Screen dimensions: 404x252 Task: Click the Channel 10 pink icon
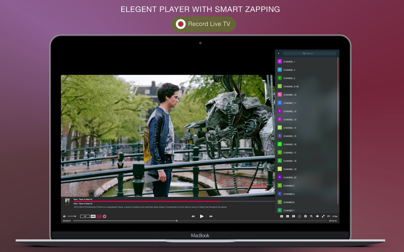(280, 94)
